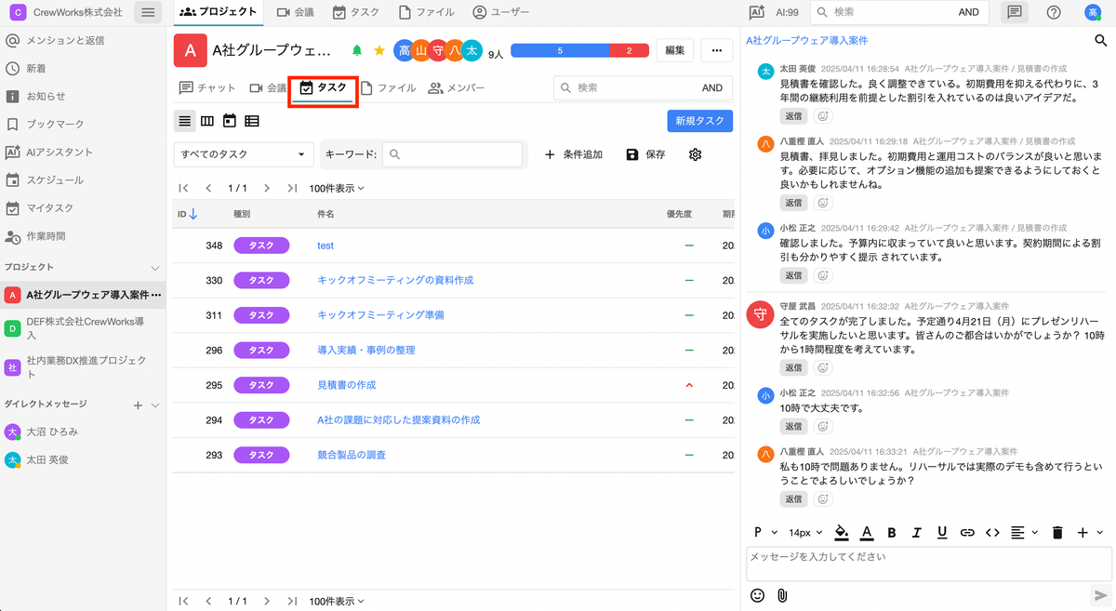This screenshot has height=611, width=1116.
Task: Open the emoji picker below message box
Action: coord(757,595)
